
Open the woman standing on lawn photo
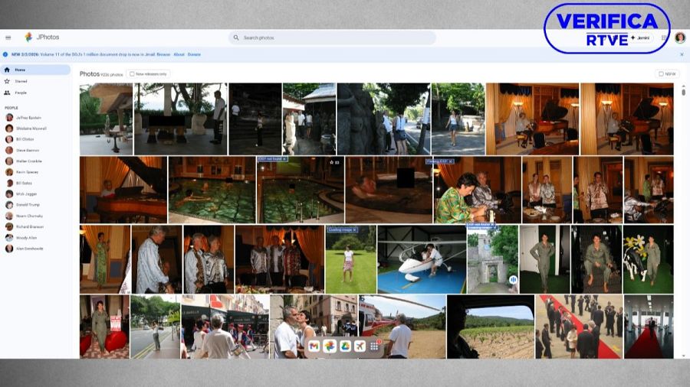tap(351, 259)
